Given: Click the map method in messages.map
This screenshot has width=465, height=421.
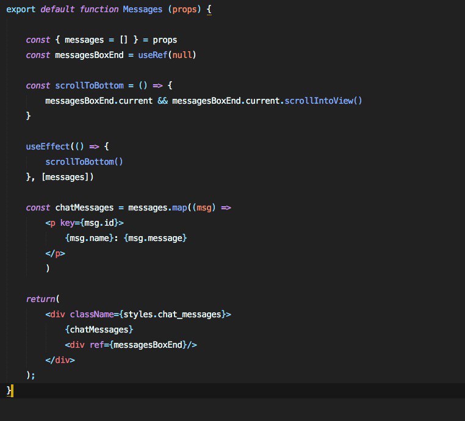Looking at the screenshot, I should click(x=179, y=207).
